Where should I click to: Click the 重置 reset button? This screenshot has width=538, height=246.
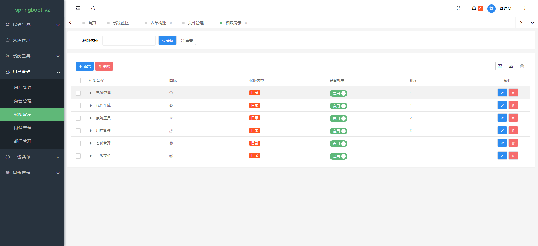click(187, 40)
